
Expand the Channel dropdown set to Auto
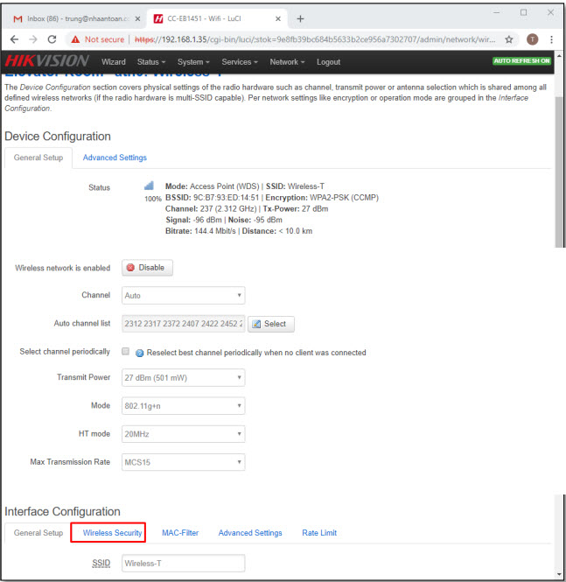pos(183,296)
